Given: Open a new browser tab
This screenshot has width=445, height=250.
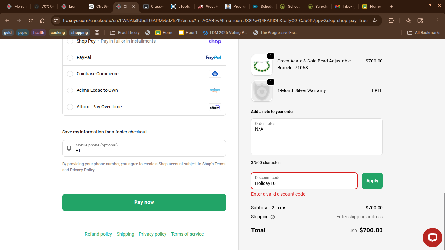Looking at the screenshot, I should (392, 7).
